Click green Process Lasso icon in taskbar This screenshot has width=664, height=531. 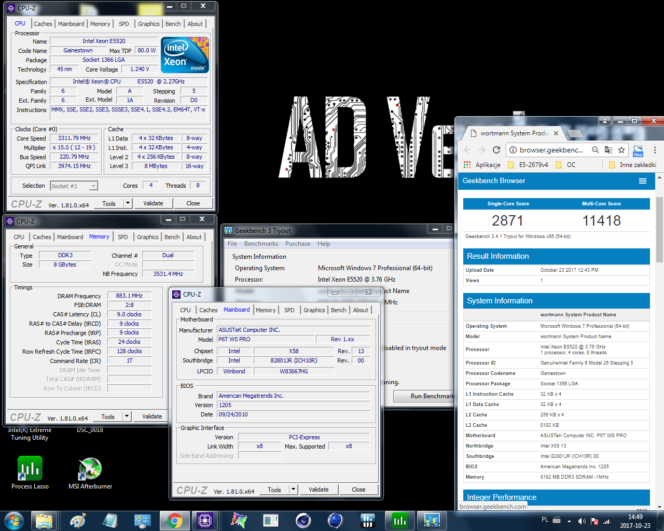coord(399,521)
